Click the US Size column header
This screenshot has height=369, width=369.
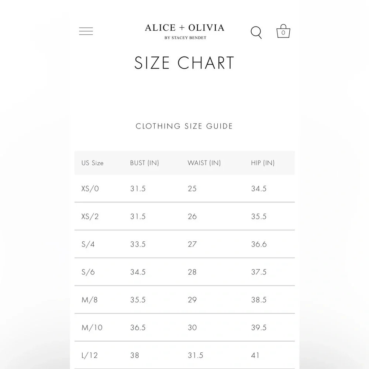(x=92, y=163)
